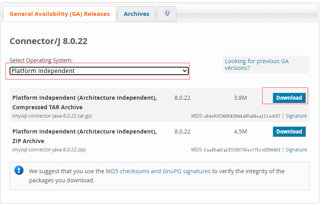Image resolution: width=322 pixels, height=205 pixels.
Task: Click the 'Select Operating System:' label
Action: (41, 60)
